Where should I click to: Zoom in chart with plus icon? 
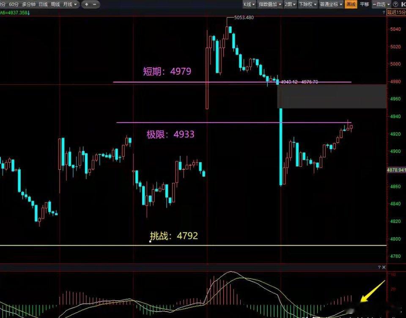click(x=86, y=4)
